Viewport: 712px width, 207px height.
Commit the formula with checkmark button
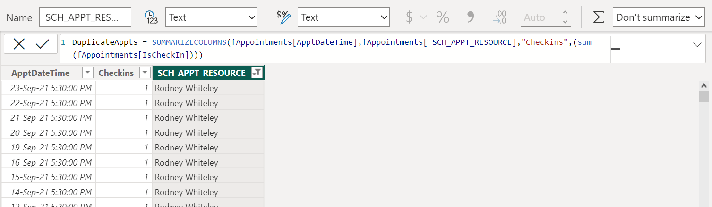click(43, 44)
